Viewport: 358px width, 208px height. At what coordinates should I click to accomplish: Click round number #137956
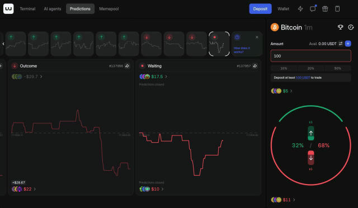point(116,66)
